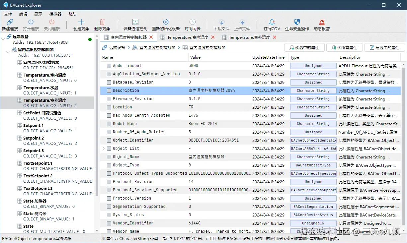Click the 订阅COV bell icon
Image resolution: width=407 pixels, height=243 pixels.
pyautogui.click(x=272, y=22)
